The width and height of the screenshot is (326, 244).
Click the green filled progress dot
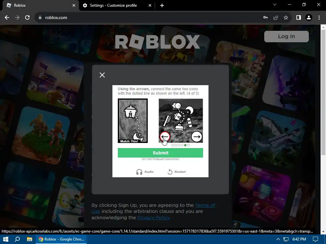click(185, 145)
